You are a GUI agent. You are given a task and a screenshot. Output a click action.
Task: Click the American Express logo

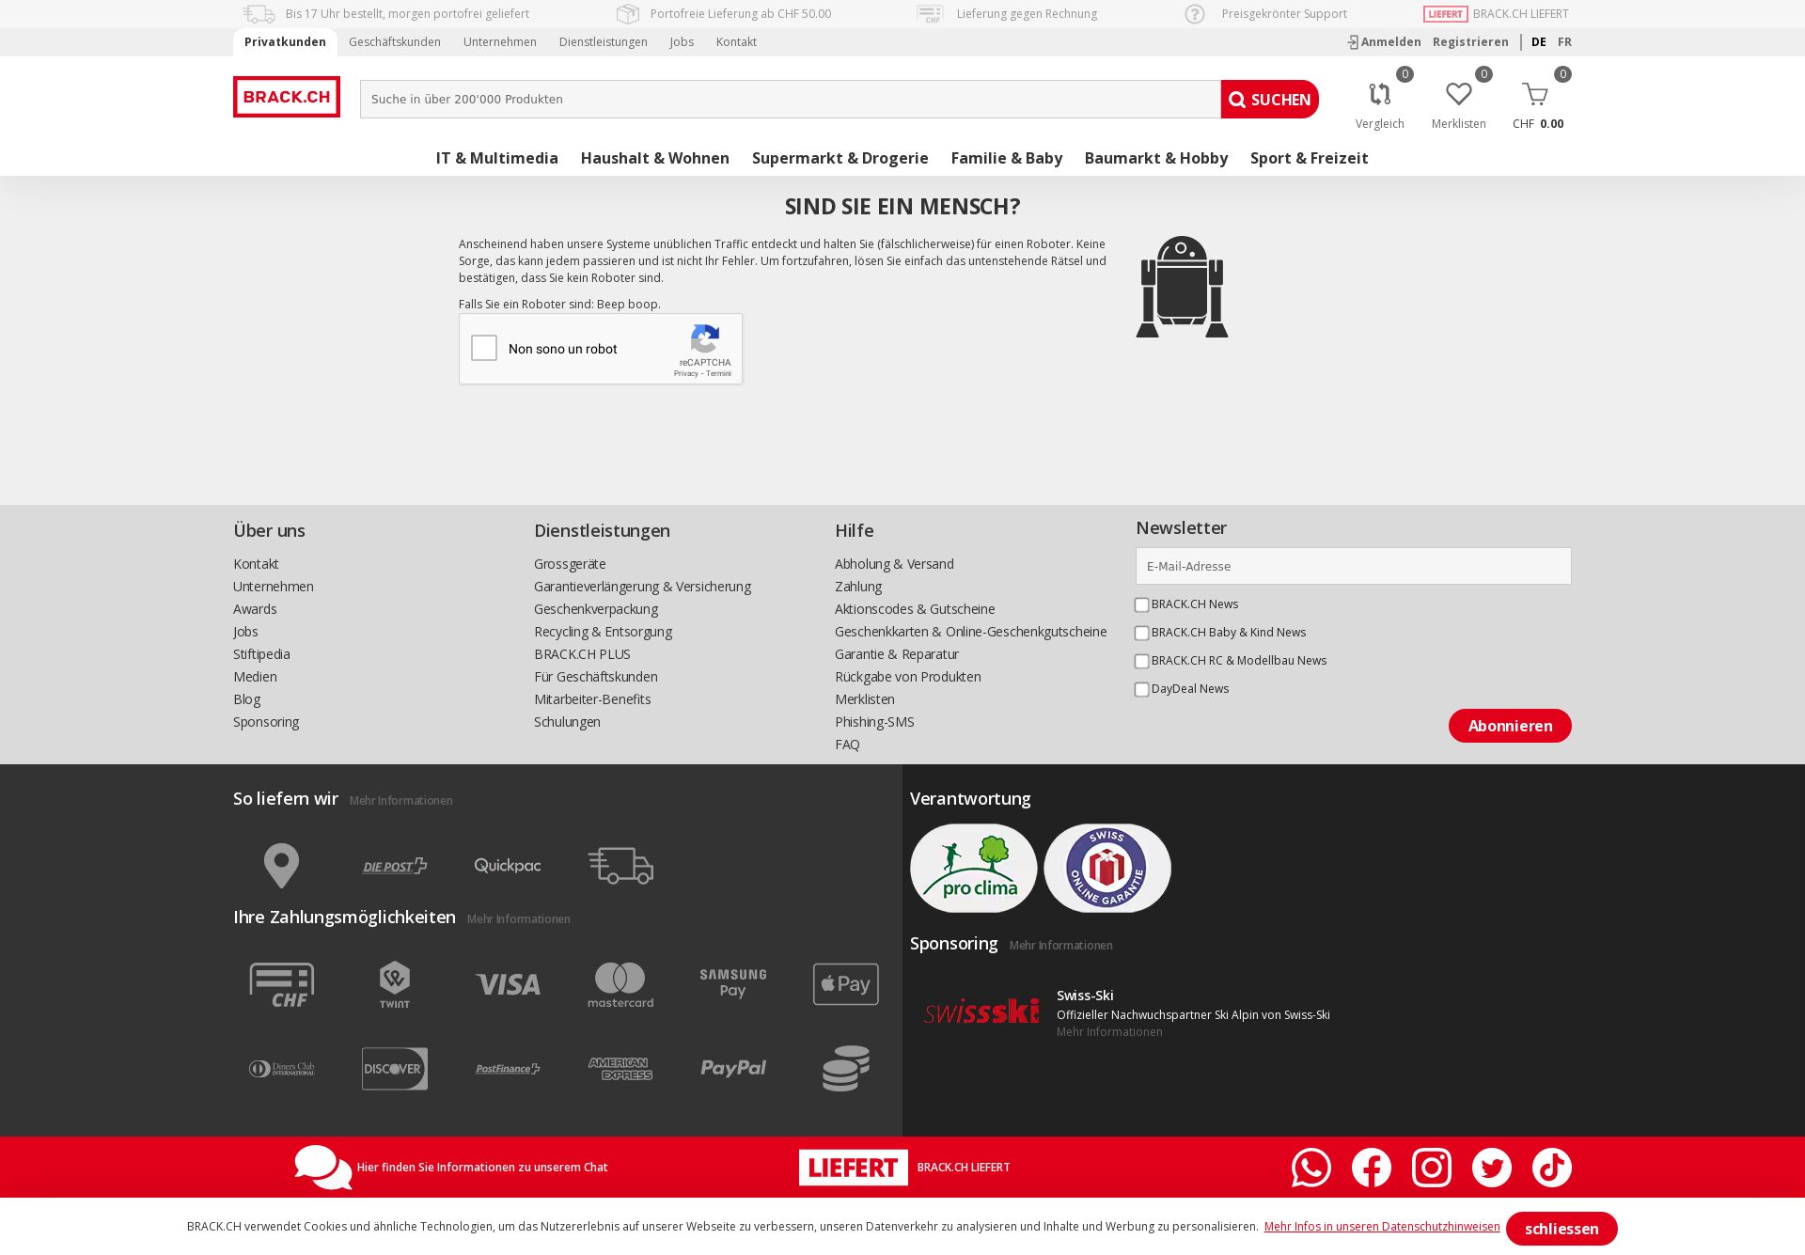(x=620, y=1069)
